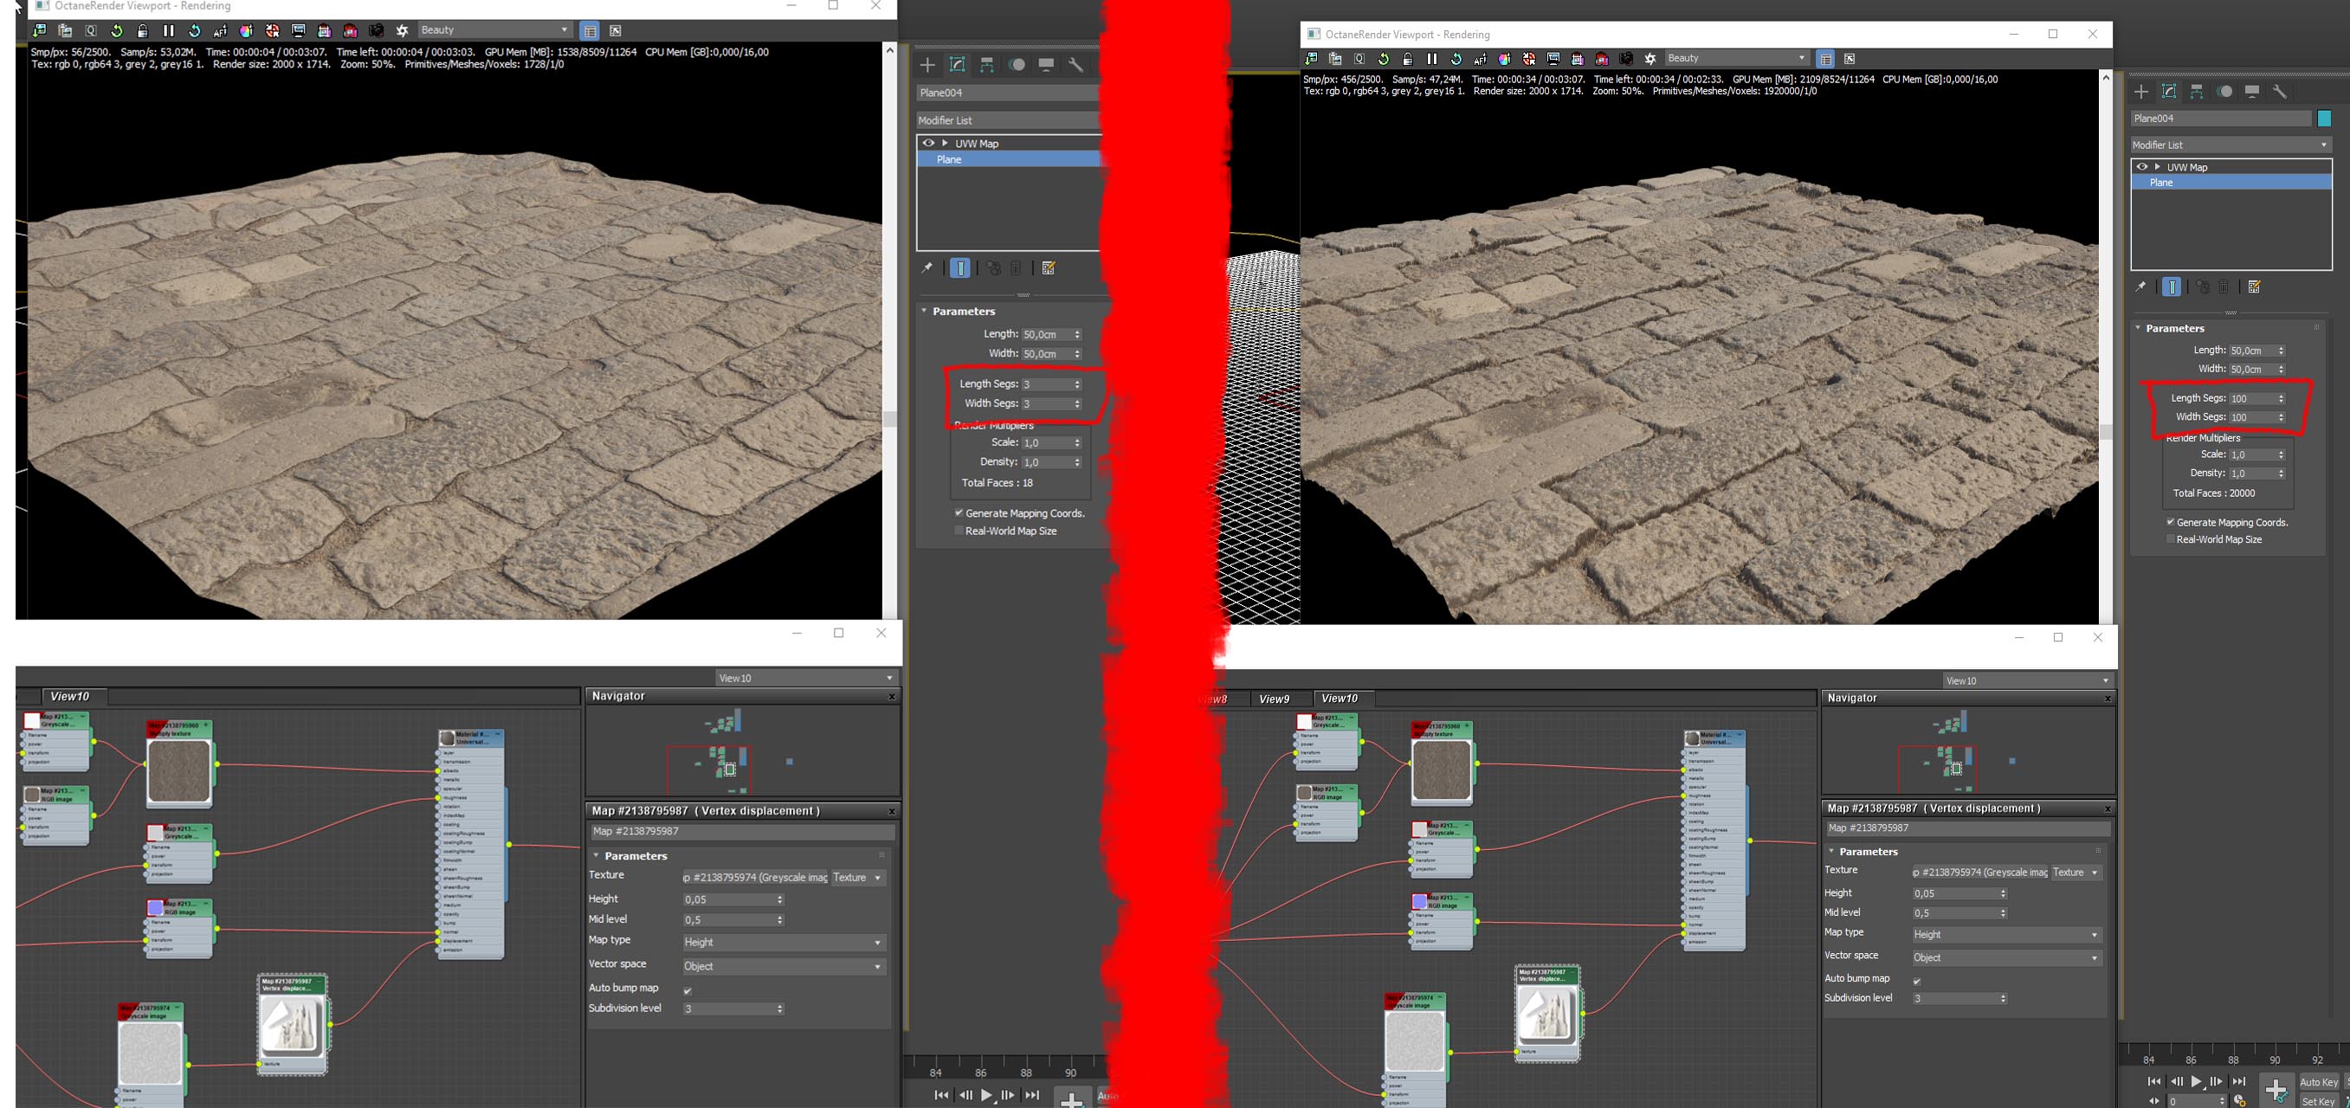Open render settings gear in right Octane viewport
Image resolution: width=2350 pixels, height=1108 pixels.
click(x=1650, y=58)
